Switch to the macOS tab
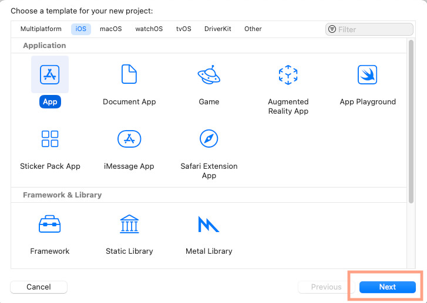The height and width of the screenshot is (303, 427). pyautogui.click(x=110, y=29)
